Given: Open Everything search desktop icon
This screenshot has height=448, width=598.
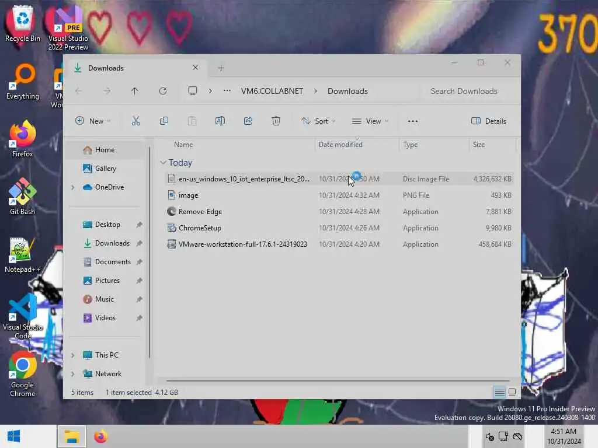Looking at the screenshot, I should coord(23,82).
